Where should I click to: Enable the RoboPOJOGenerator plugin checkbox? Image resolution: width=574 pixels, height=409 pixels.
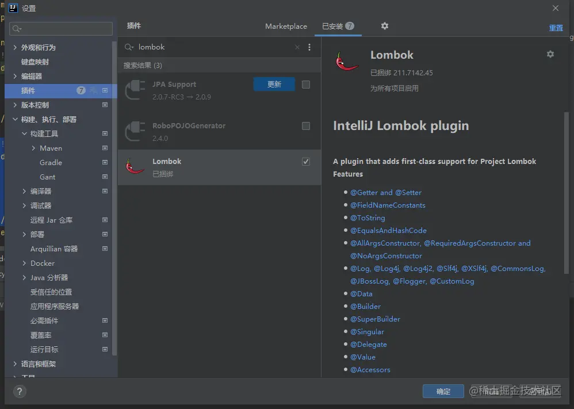[306, 126]
